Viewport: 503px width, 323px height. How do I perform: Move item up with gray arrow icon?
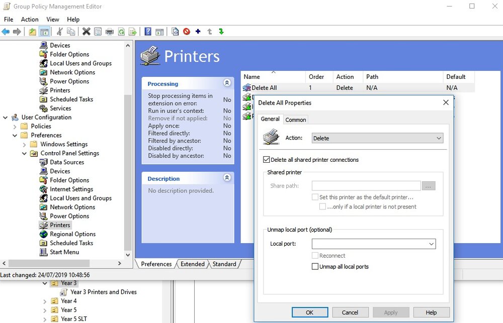coord(209,32)
